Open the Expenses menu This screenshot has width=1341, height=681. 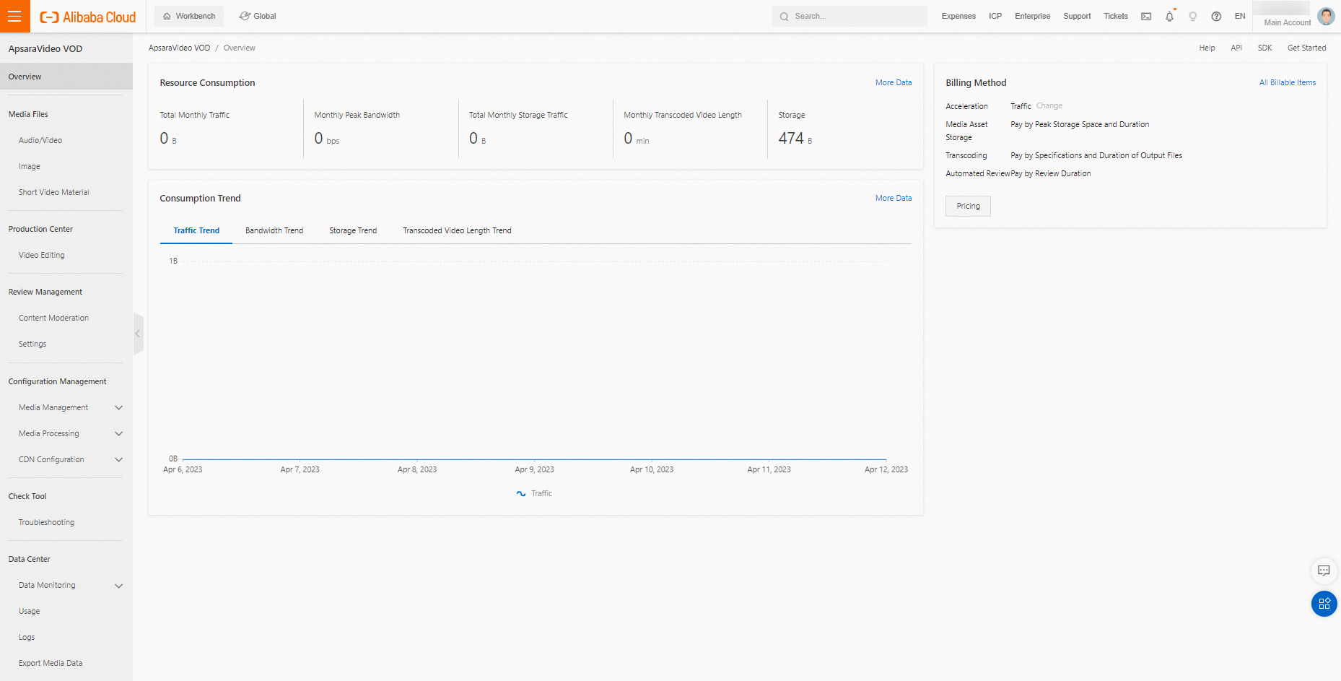958,16
